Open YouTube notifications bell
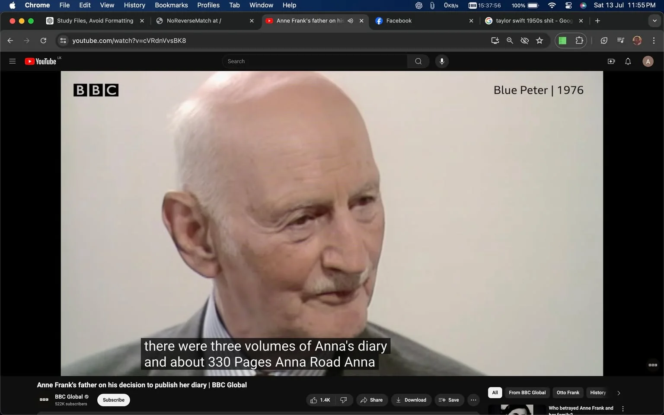This screenshot has height=415, width=664. point(628,61)
